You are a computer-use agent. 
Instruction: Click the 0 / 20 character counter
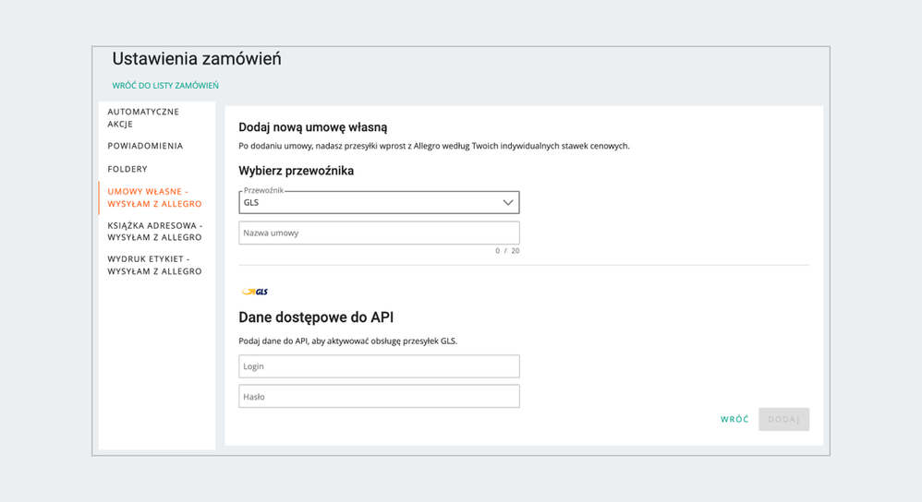tap(507, 251)
